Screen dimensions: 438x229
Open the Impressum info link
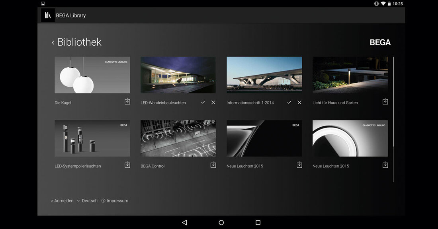point(115,201)
